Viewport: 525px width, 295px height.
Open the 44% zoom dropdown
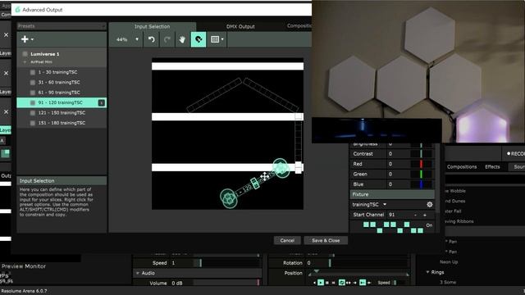coord(126,39)
